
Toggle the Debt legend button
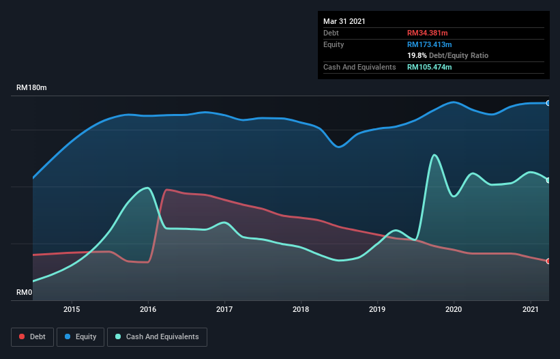(x=32, y=337)
